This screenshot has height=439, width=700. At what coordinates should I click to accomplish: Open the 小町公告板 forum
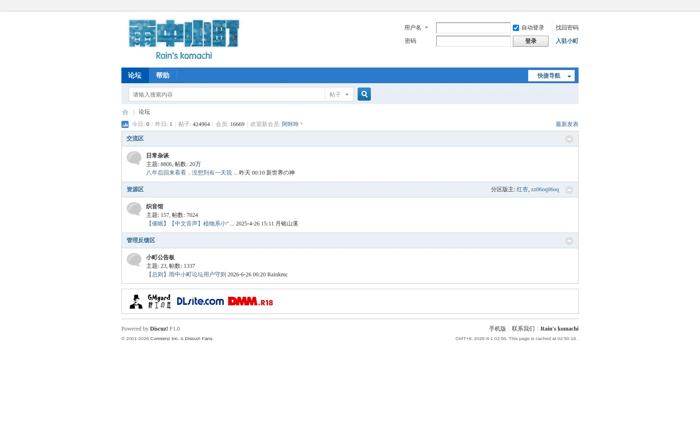(160, 257)
